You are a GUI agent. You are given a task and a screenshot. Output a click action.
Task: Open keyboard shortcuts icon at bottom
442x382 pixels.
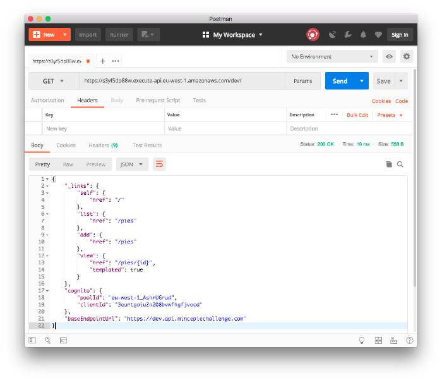pos(393,340)
